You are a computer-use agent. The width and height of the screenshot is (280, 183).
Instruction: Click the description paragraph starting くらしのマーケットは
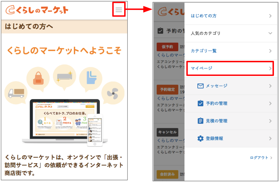[x=64, y=165]
